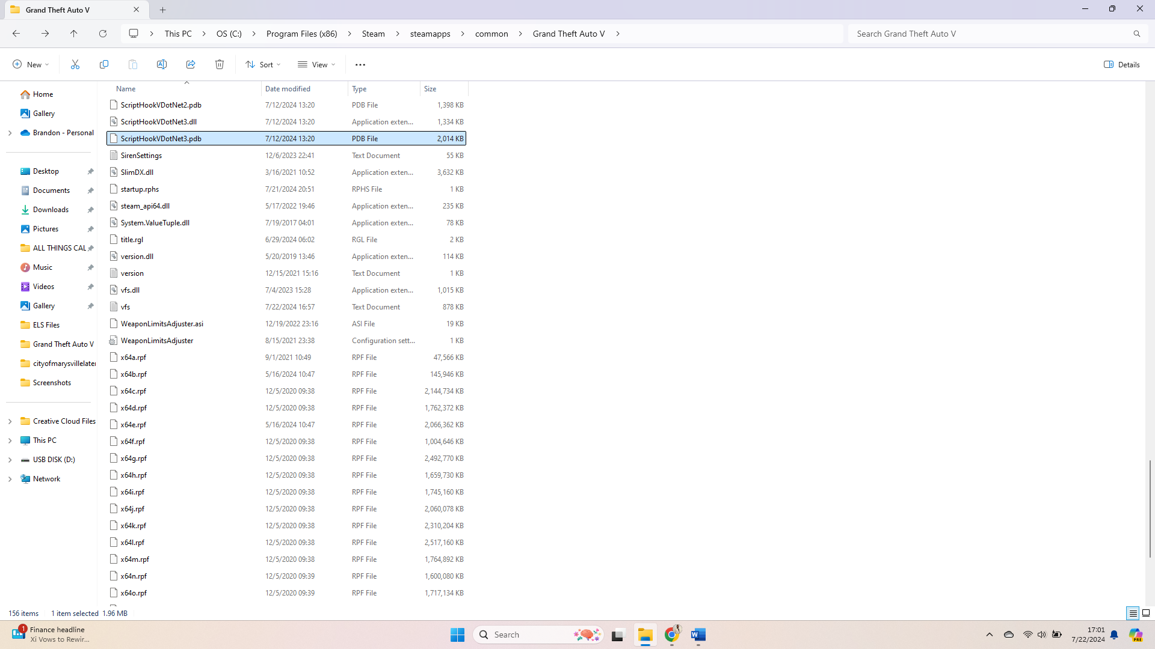Open the View dropdown menu
Image resolution: width=1155 pixels, height=649 pixels.
click(x=316, y=64)
